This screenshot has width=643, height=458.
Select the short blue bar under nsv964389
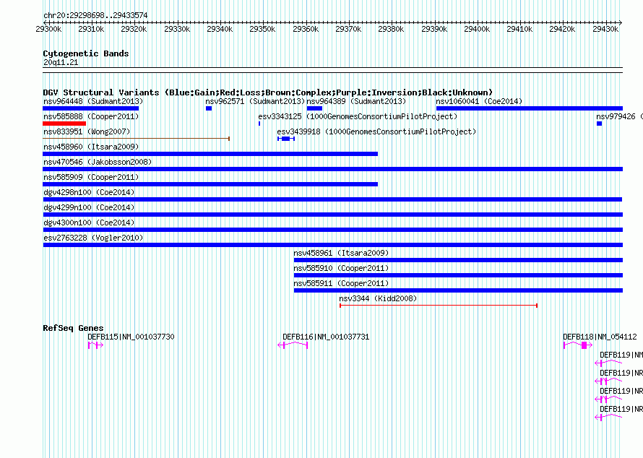point(314,108)
